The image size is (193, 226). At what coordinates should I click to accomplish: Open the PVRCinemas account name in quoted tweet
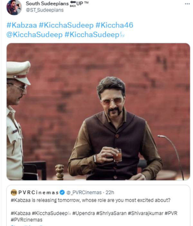point(39,193)
